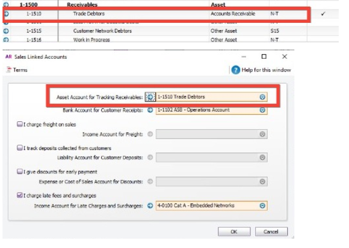Open Trade Debtors account arrow icon

tap(6, 14)
